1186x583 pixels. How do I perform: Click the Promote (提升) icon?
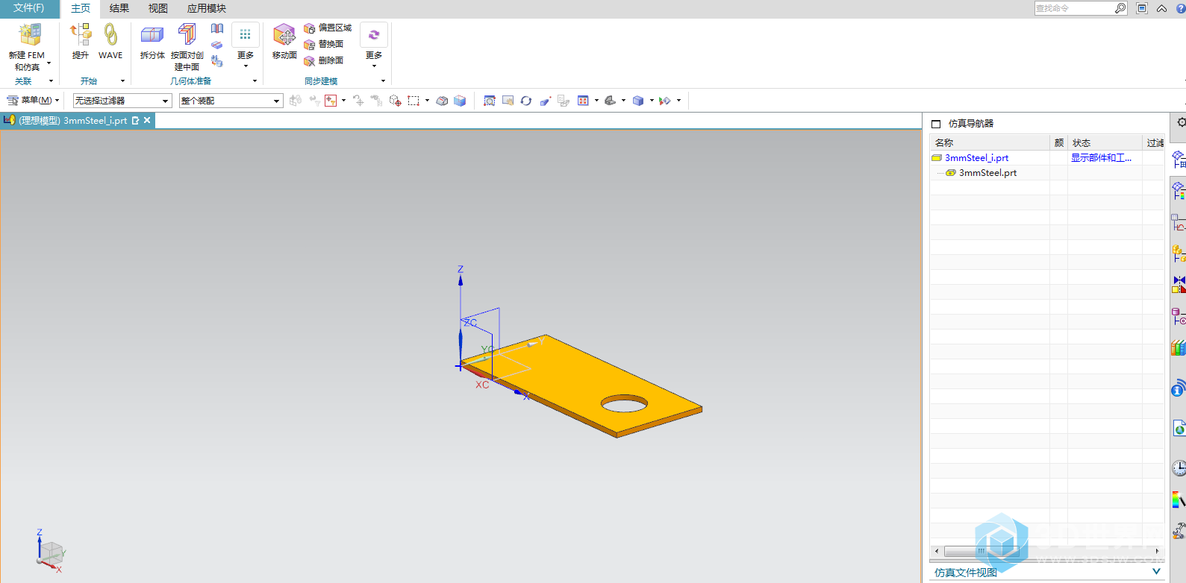click(x=81, y=34)
